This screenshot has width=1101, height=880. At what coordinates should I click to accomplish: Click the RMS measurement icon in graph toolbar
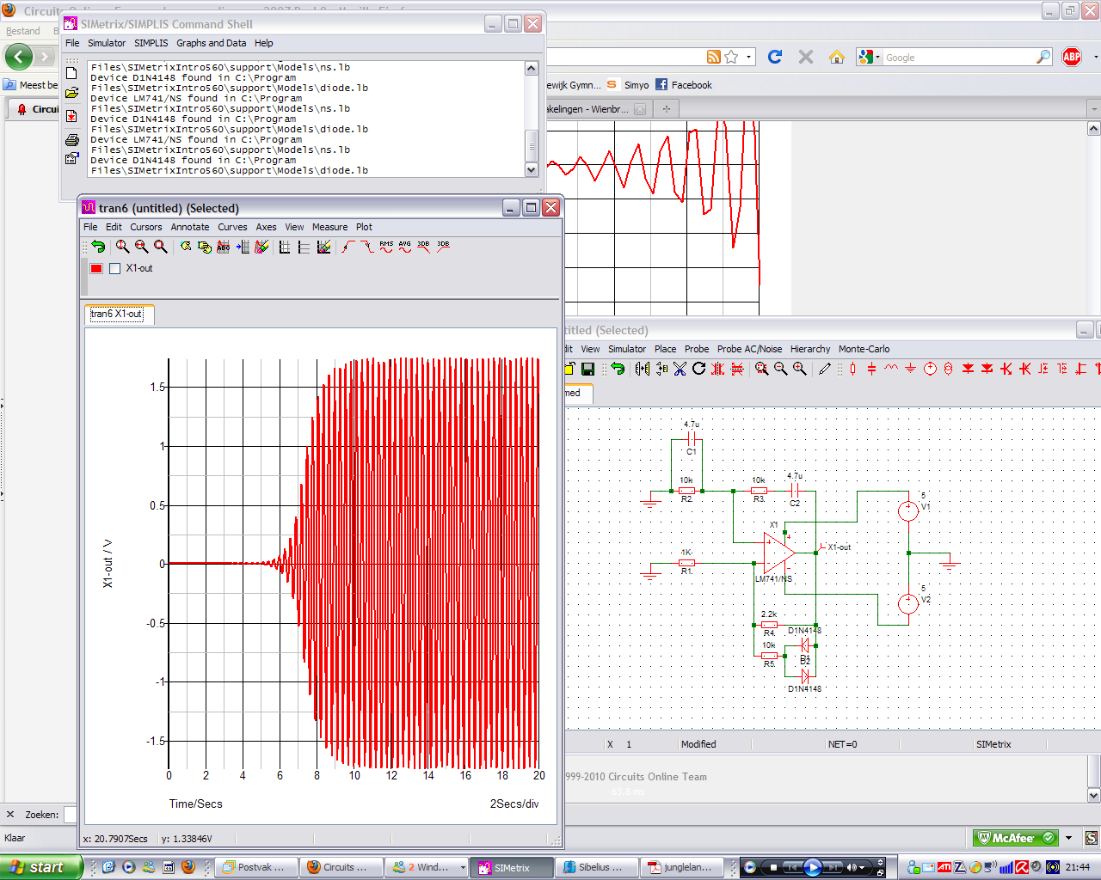386,247
